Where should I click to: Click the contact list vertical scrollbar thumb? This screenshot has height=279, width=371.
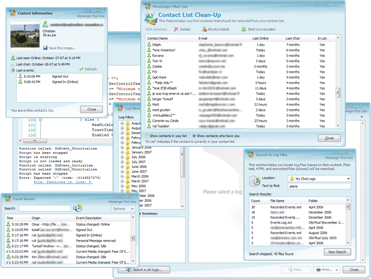pos(338,93)
